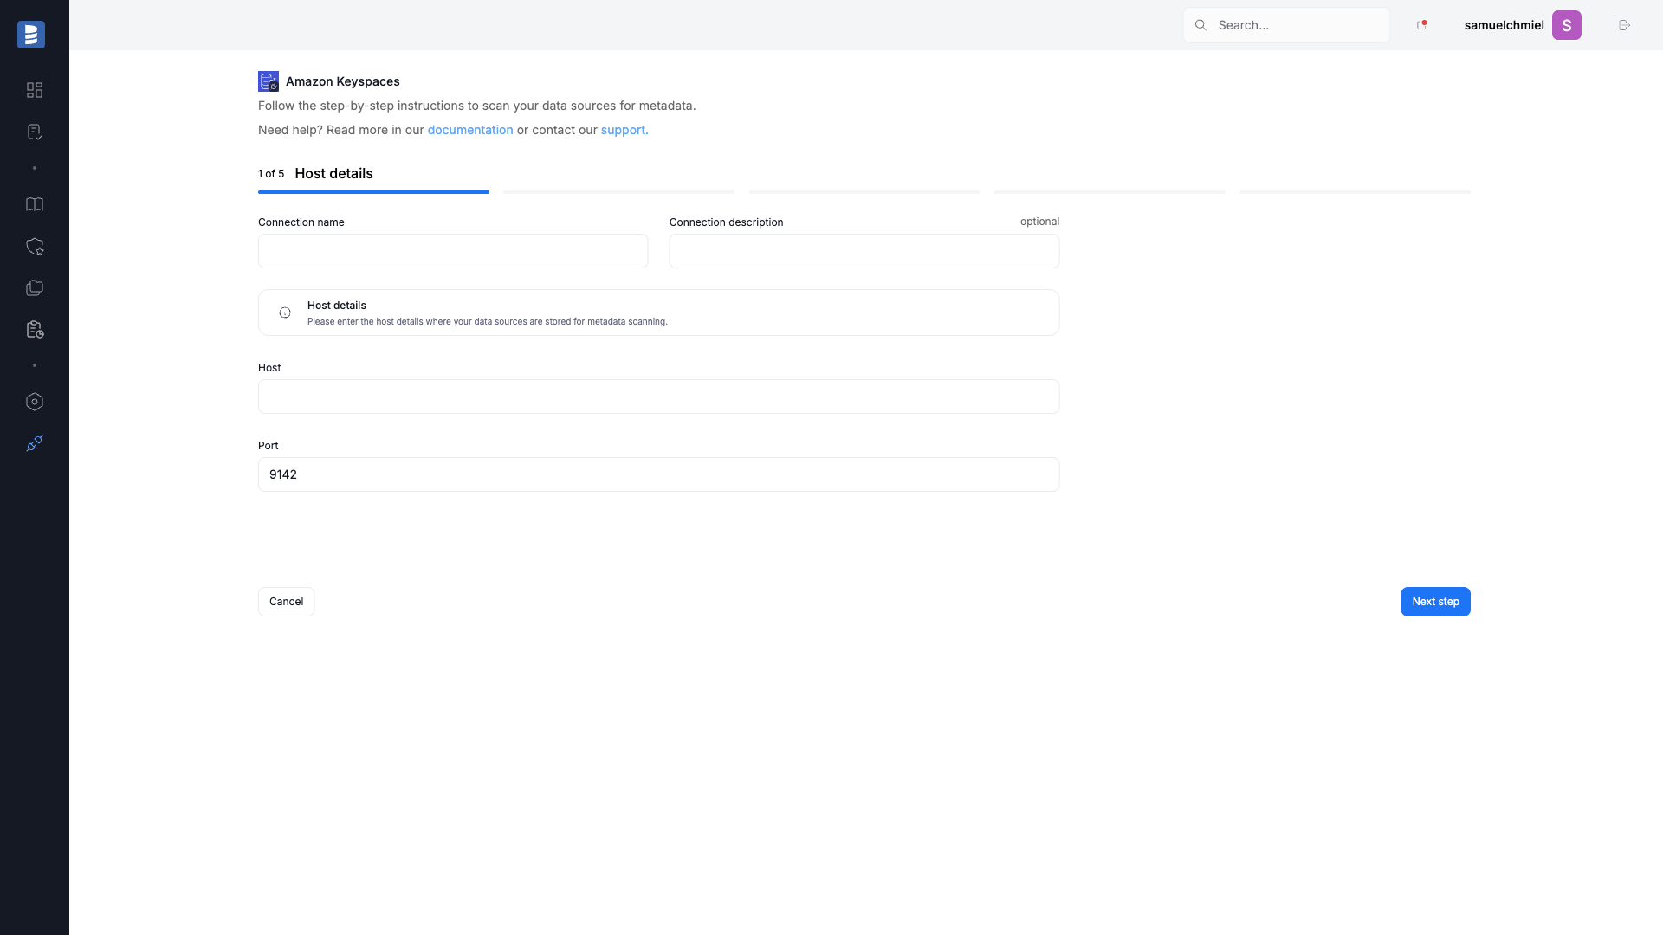The height and width of the screenshot is (935, 1663).
Task: Open the dashboard grid icon in sidebar
Action: pyautogui.click(x=35, y=90)
